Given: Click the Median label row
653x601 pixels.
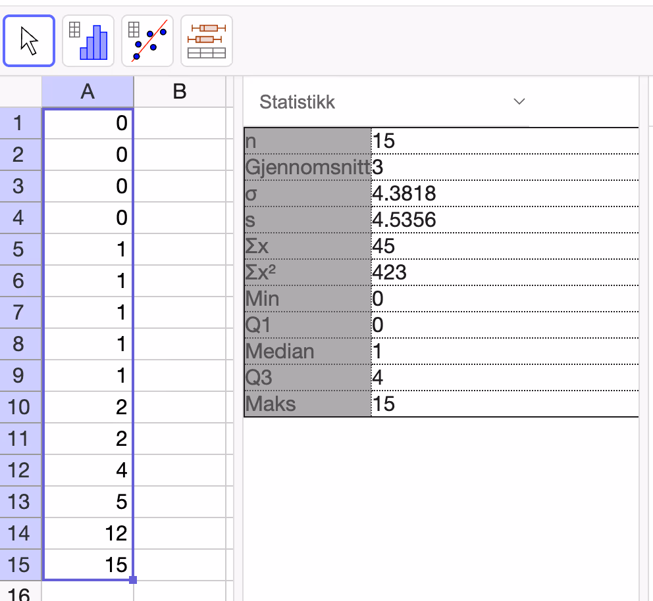Looking at the screenshot, I should pos(307,351).
